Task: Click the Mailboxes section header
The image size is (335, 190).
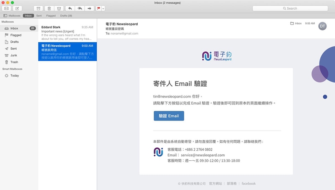Action: point(8,22)
